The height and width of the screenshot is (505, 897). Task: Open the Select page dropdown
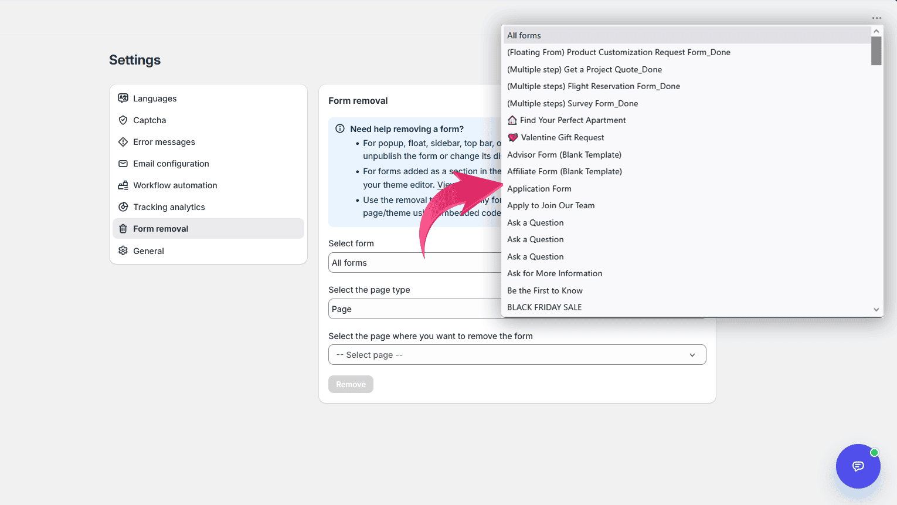click(517, 355)
